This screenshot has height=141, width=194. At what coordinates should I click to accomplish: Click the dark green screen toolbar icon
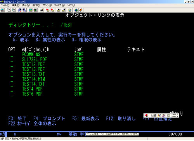pyautogui.click(x=35, y=10)
